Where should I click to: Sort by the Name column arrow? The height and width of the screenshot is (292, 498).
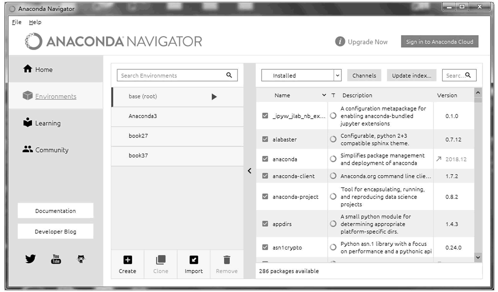tap(324, 95)
